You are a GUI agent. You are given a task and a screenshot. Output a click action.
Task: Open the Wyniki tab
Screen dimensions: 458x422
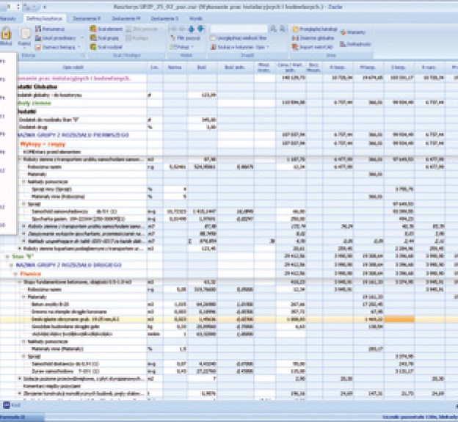point(196,18)
